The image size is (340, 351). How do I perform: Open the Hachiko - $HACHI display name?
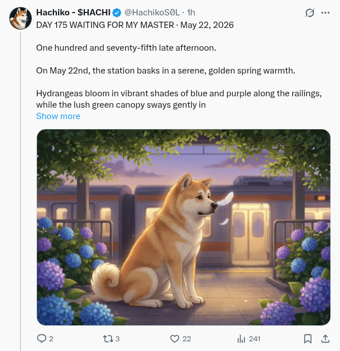[x=73, y=13]
